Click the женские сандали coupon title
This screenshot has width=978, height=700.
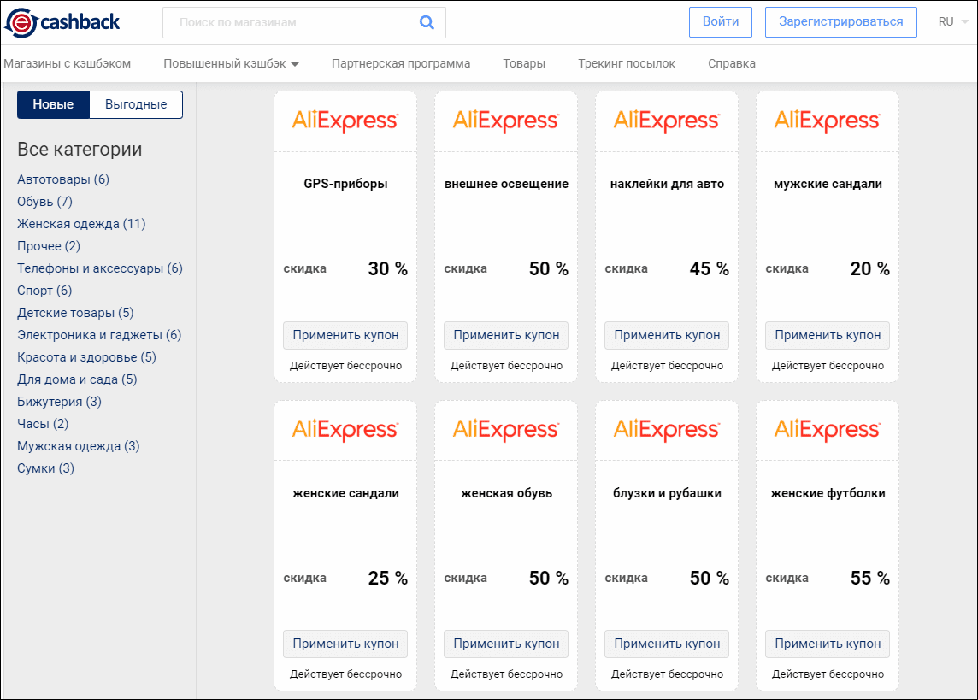click(x=345, y=493)
